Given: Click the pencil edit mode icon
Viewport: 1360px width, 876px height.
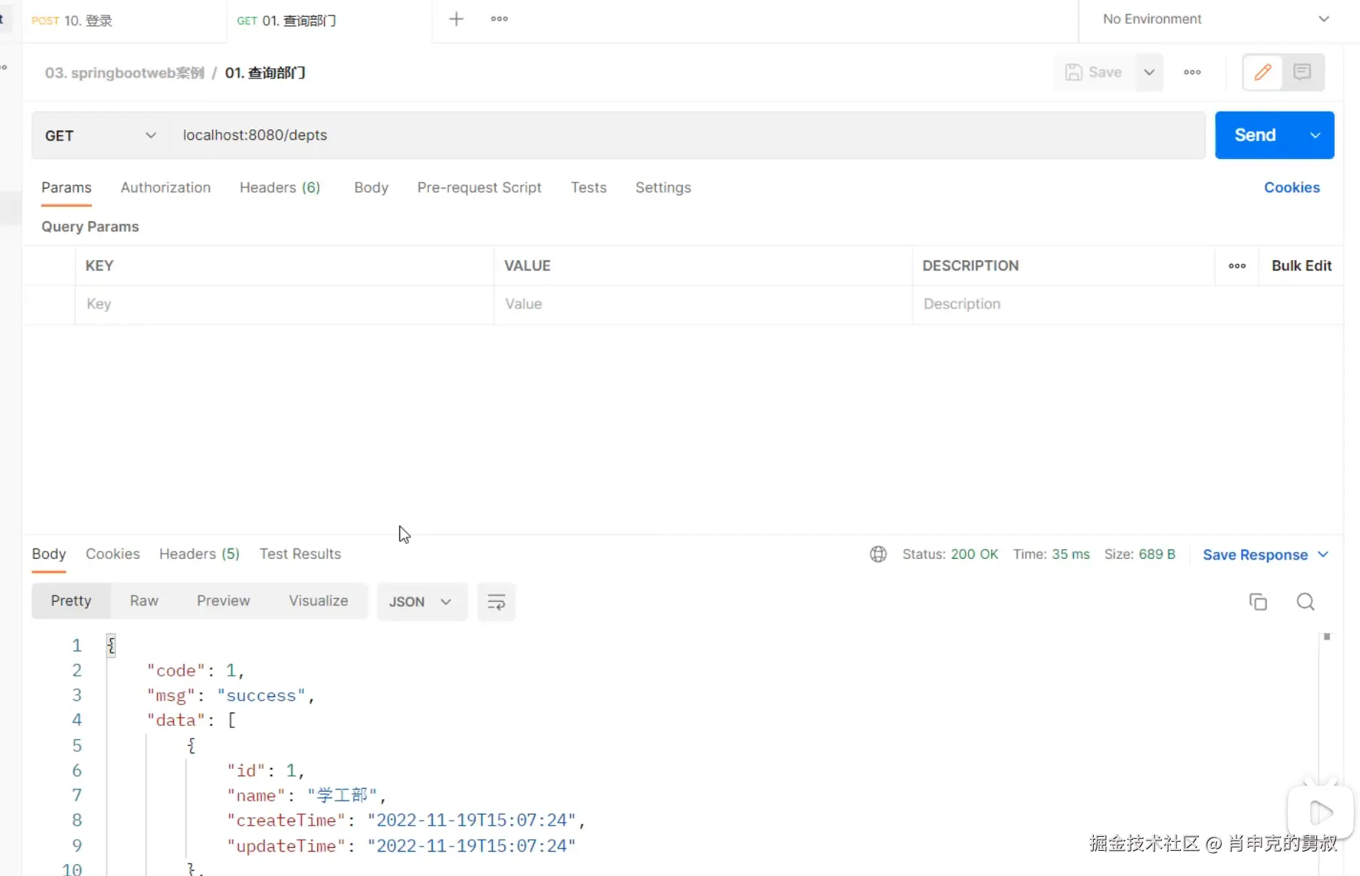Looking at the screenshot, I should 1262,72.
